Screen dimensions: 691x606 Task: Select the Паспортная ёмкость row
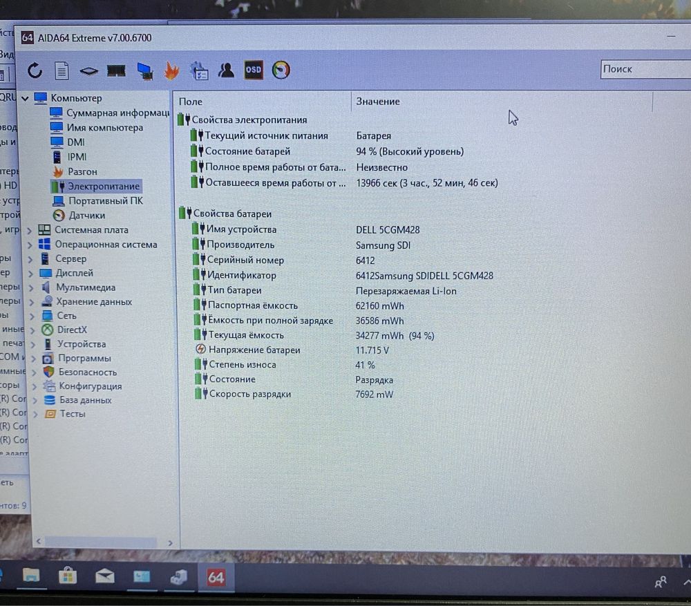[x=299, y=305]
